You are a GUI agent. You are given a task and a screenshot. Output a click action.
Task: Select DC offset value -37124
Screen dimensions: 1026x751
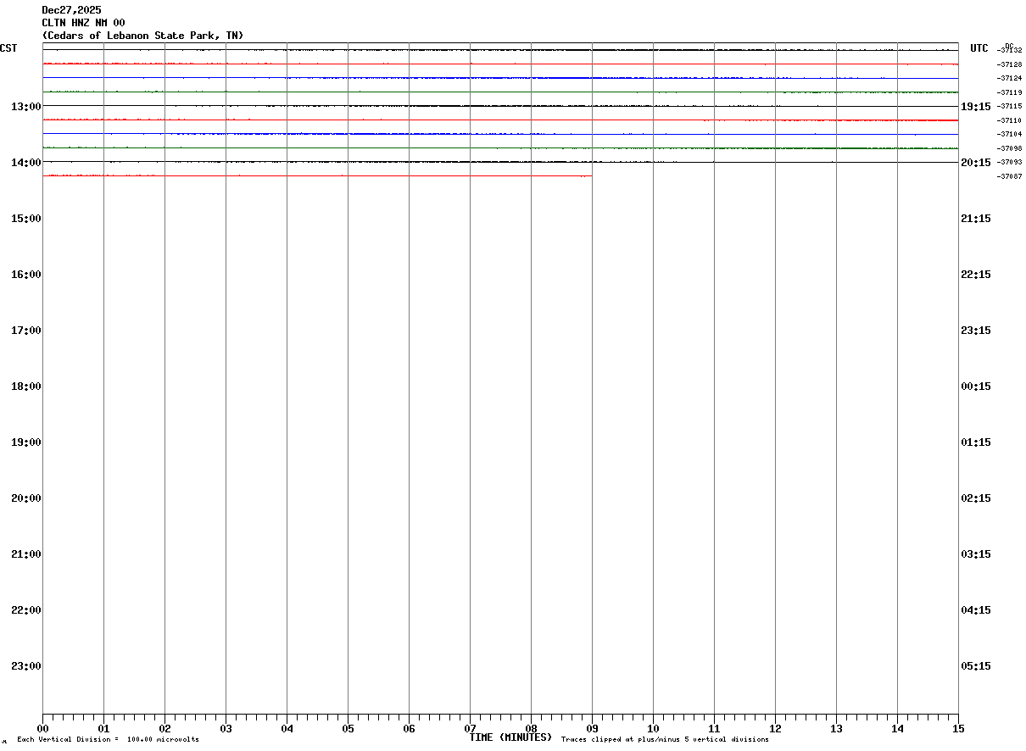(1010, 78)
